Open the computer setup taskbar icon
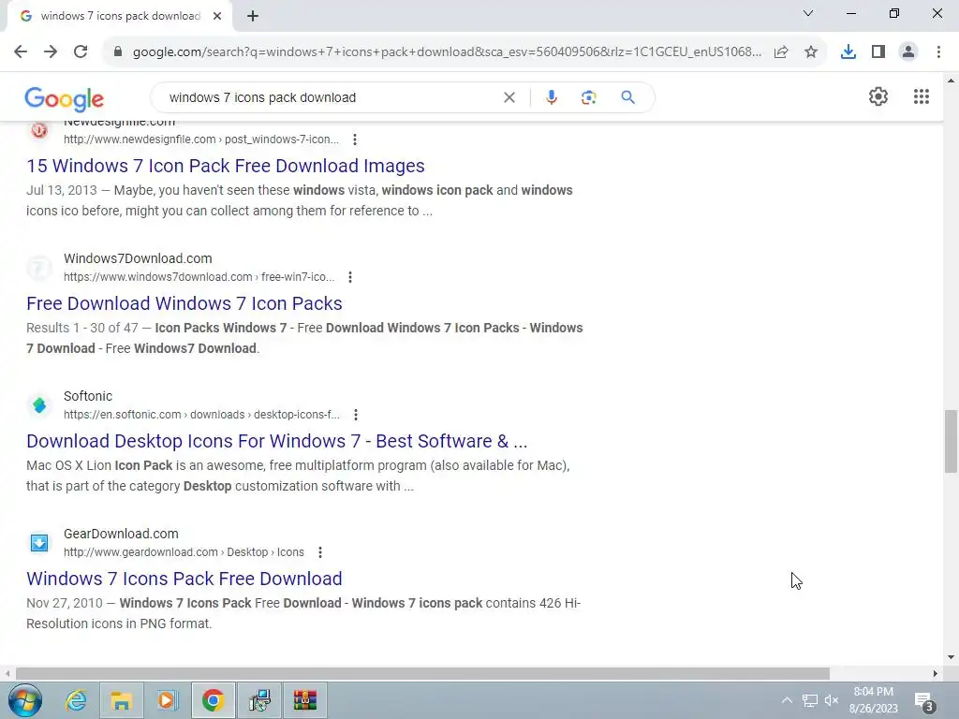This screenshot has height=719, width=959. pos(259,700)
